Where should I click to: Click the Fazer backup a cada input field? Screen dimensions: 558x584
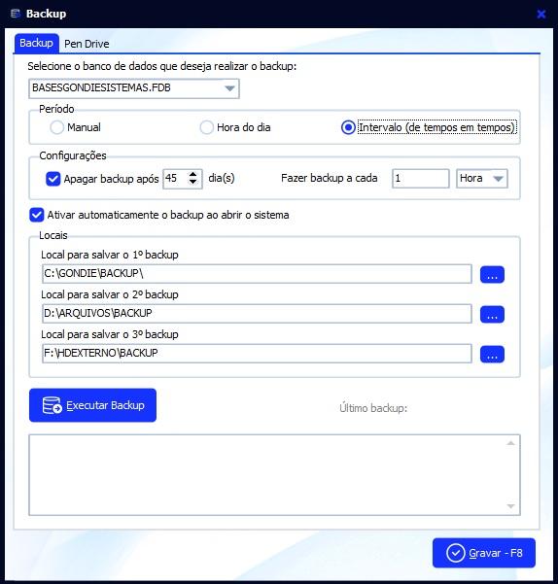tap(421, 179)
